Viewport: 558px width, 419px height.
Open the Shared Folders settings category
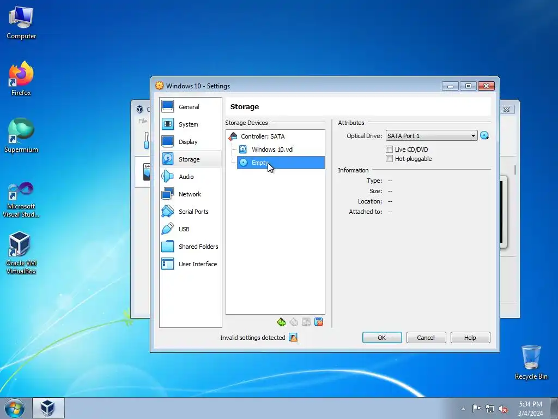[x=190, y=247]
